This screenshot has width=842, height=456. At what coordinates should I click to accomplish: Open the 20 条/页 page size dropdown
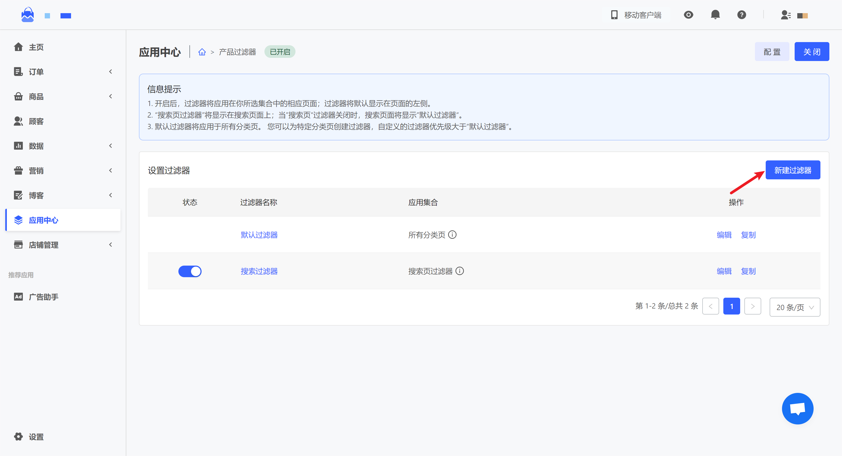(x=794, y=307)
